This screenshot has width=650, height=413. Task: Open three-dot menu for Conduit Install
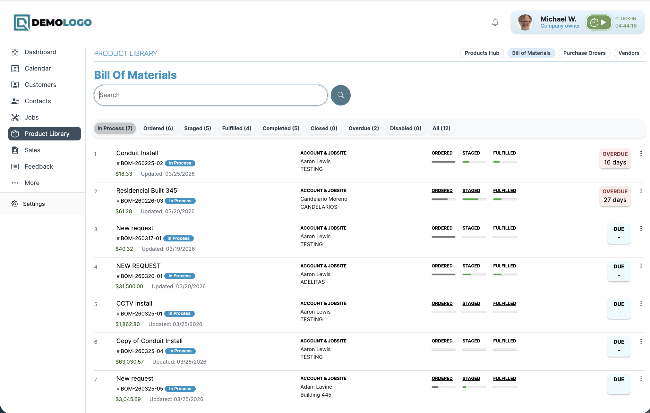[641, 154]
